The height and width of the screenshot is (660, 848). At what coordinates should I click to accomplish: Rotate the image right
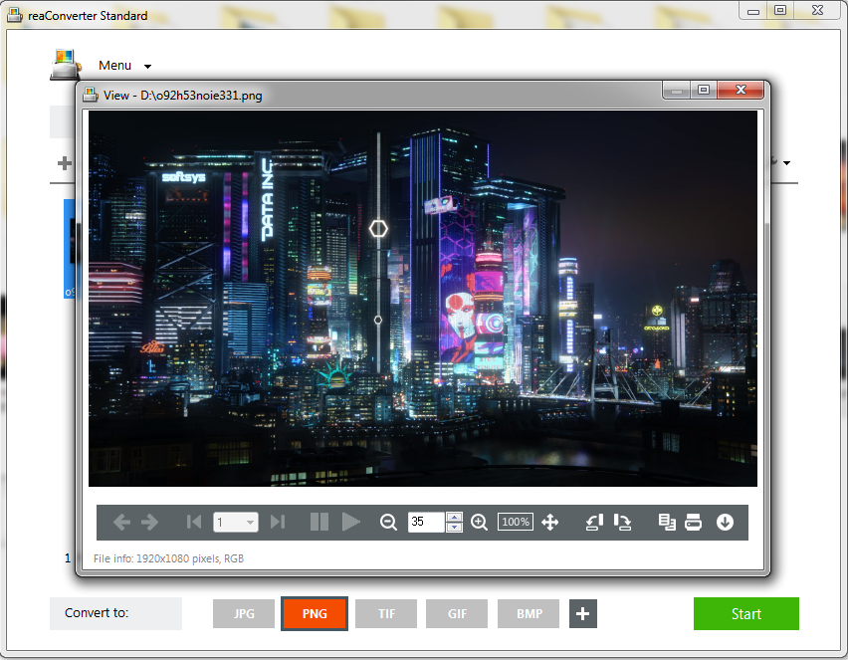622,522
